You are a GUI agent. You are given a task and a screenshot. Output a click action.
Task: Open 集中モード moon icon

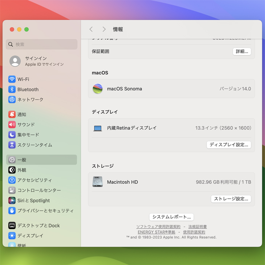12,135
